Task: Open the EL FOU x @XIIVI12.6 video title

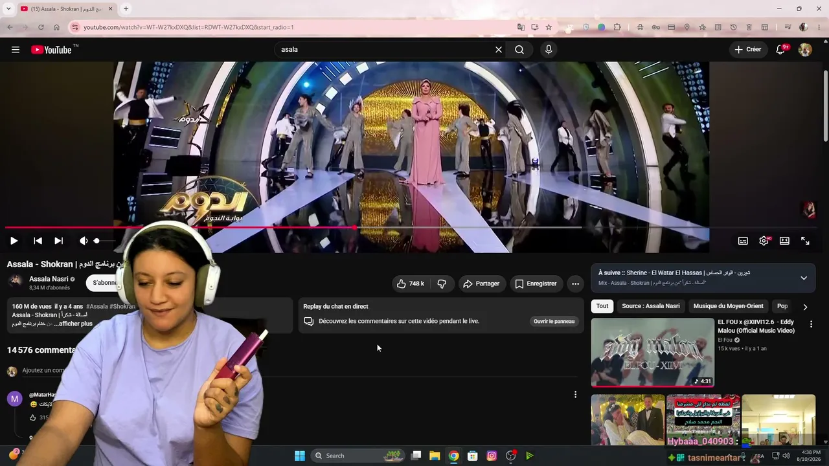Action: [756, 326]
